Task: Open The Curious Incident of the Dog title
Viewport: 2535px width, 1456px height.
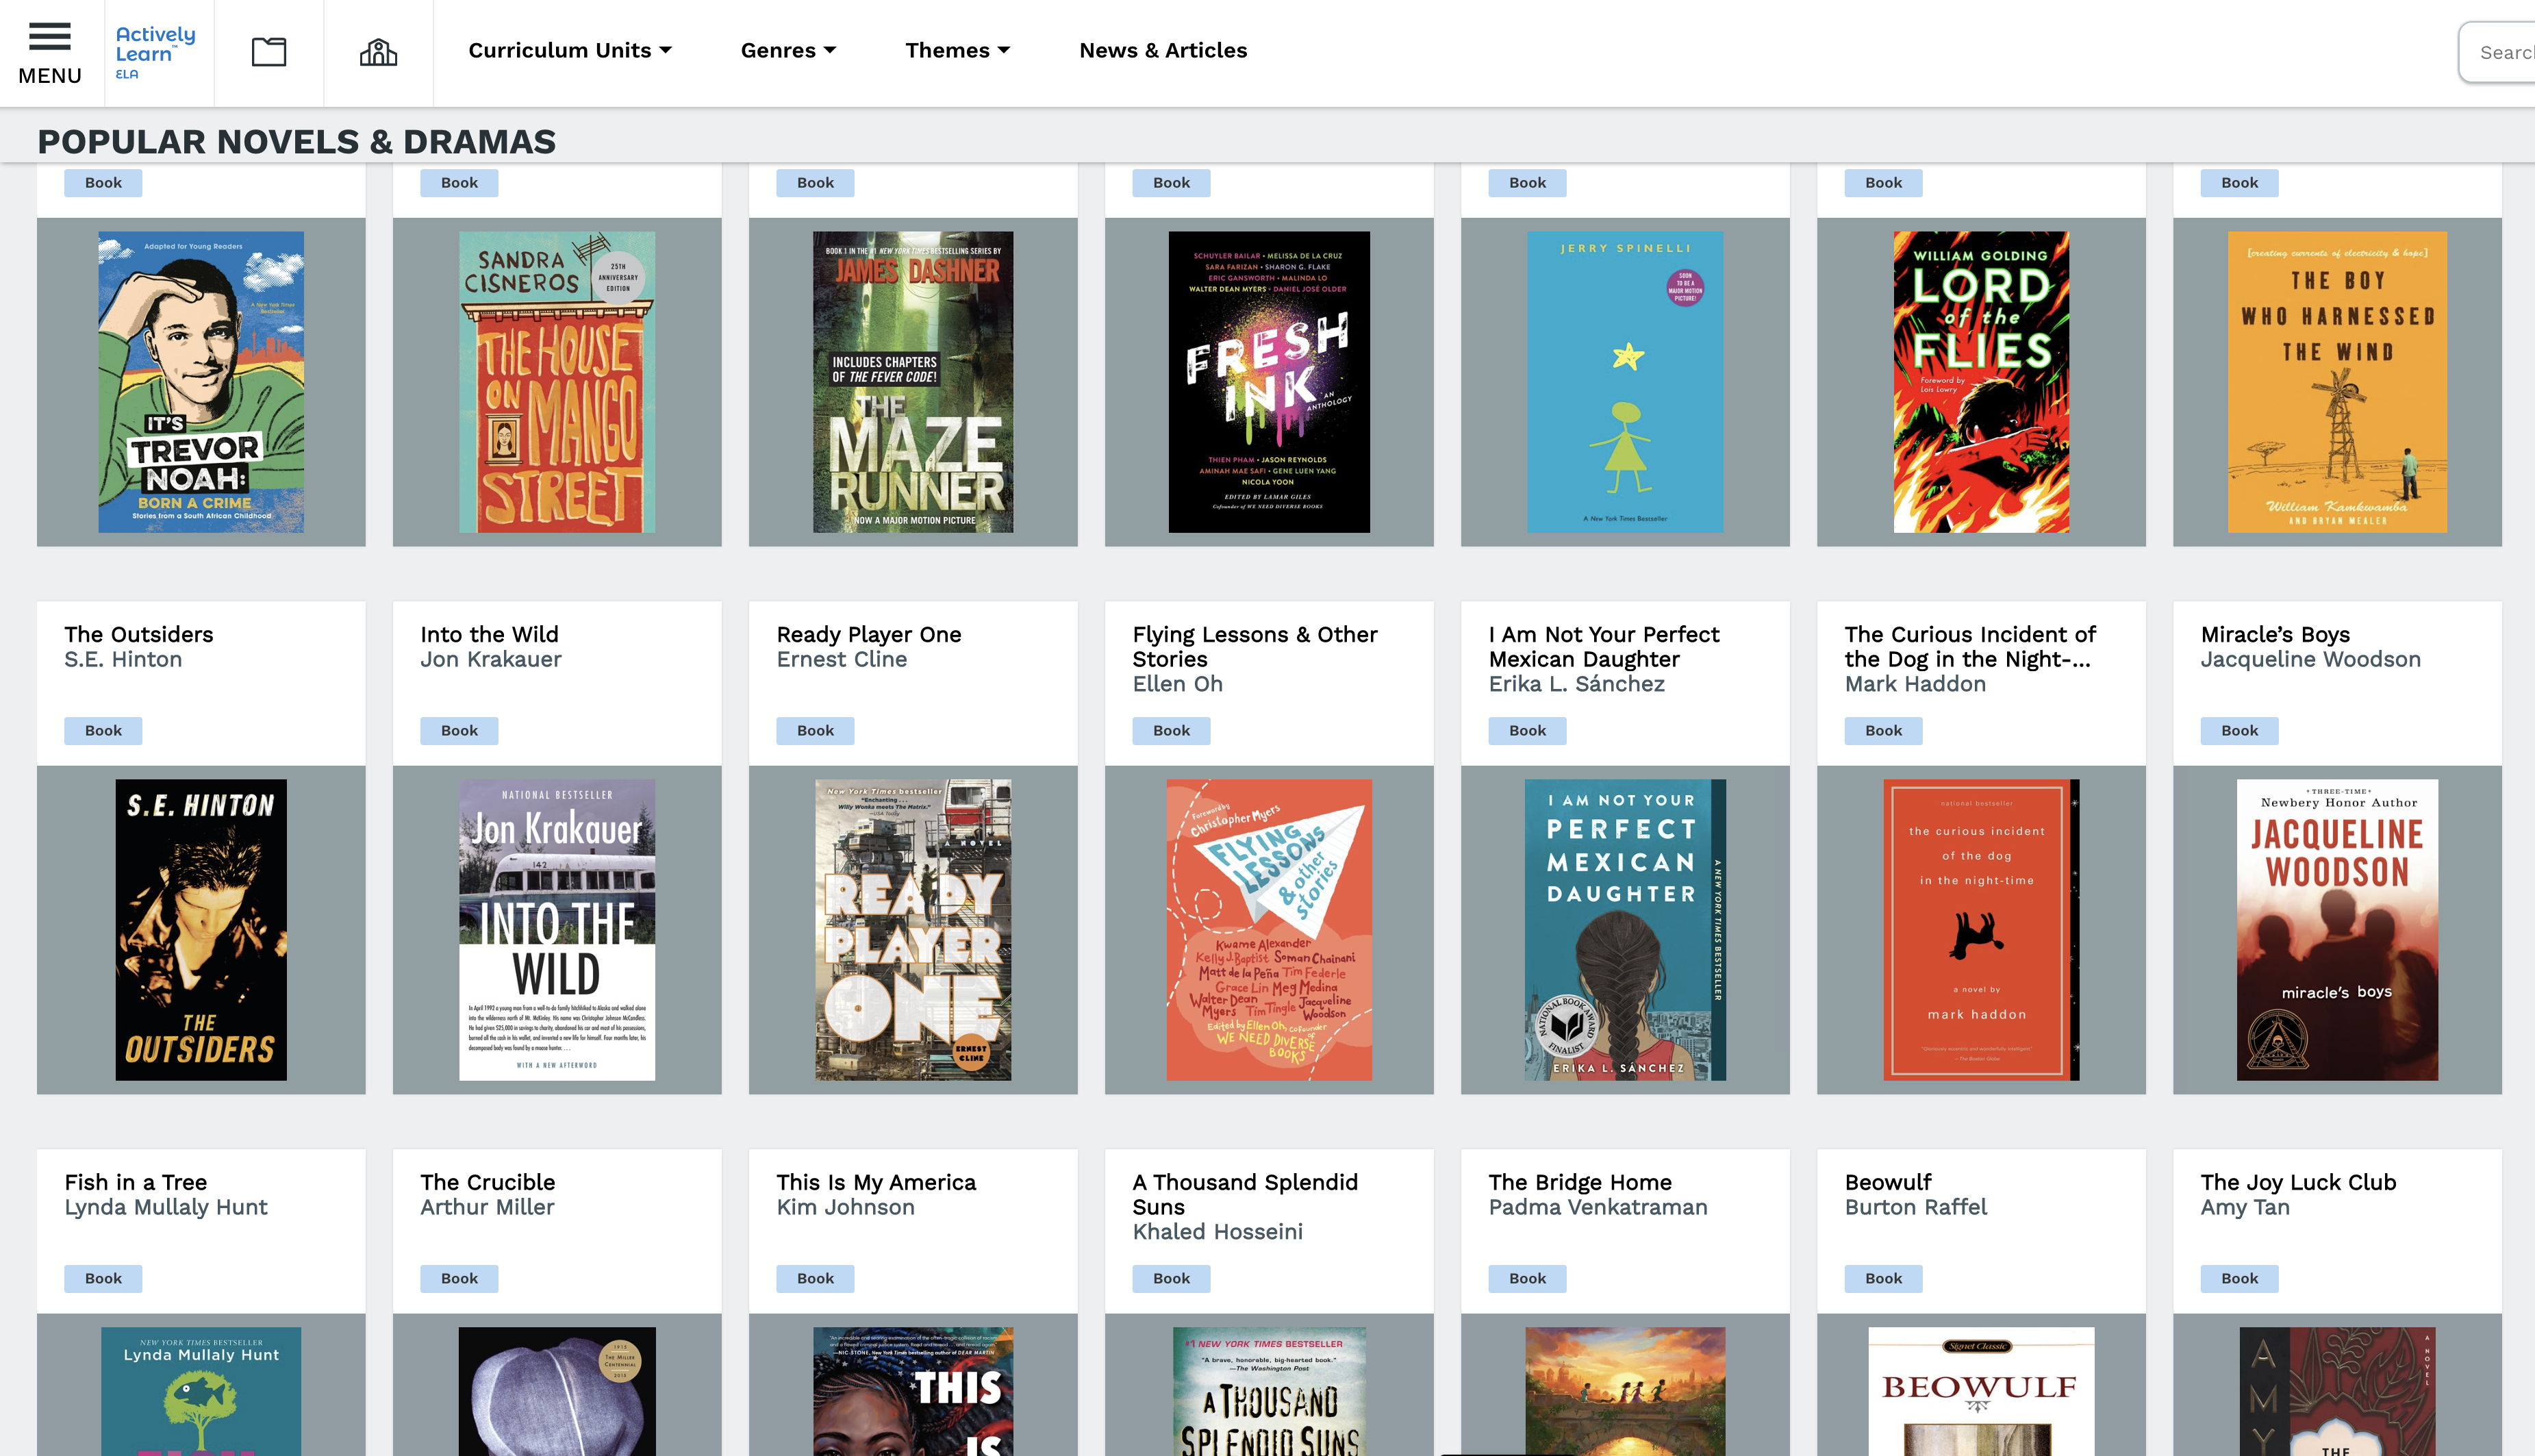Action: point(1969,646)
